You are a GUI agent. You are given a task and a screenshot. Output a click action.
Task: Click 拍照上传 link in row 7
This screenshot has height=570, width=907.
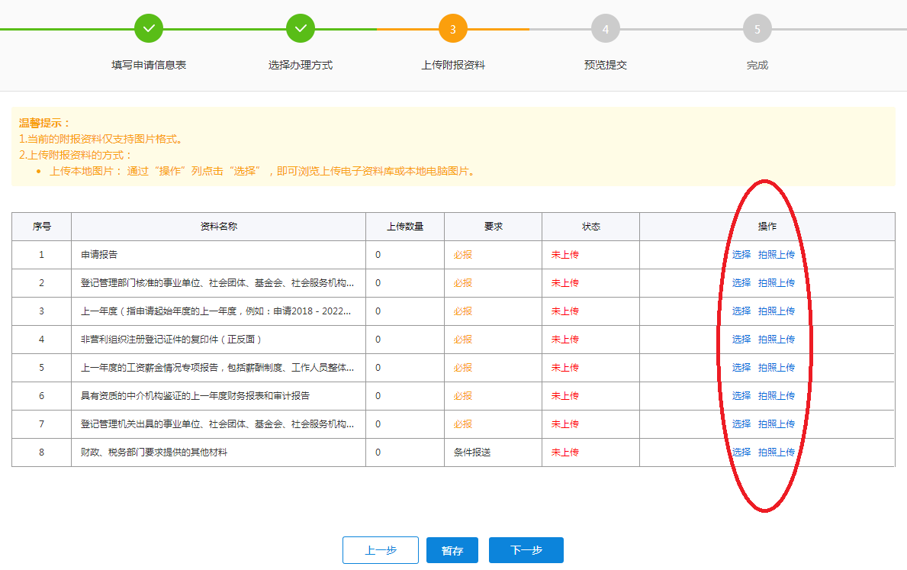(x=777, y=424)
